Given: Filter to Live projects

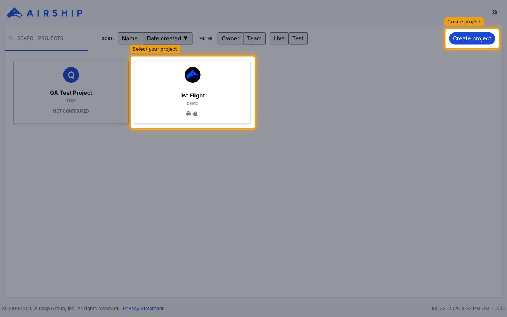Looking at the screenshot, I should click(x=279, y=38).
